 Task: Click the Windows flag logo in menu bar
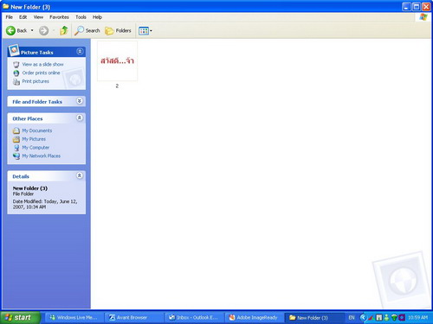coord(423,17)
